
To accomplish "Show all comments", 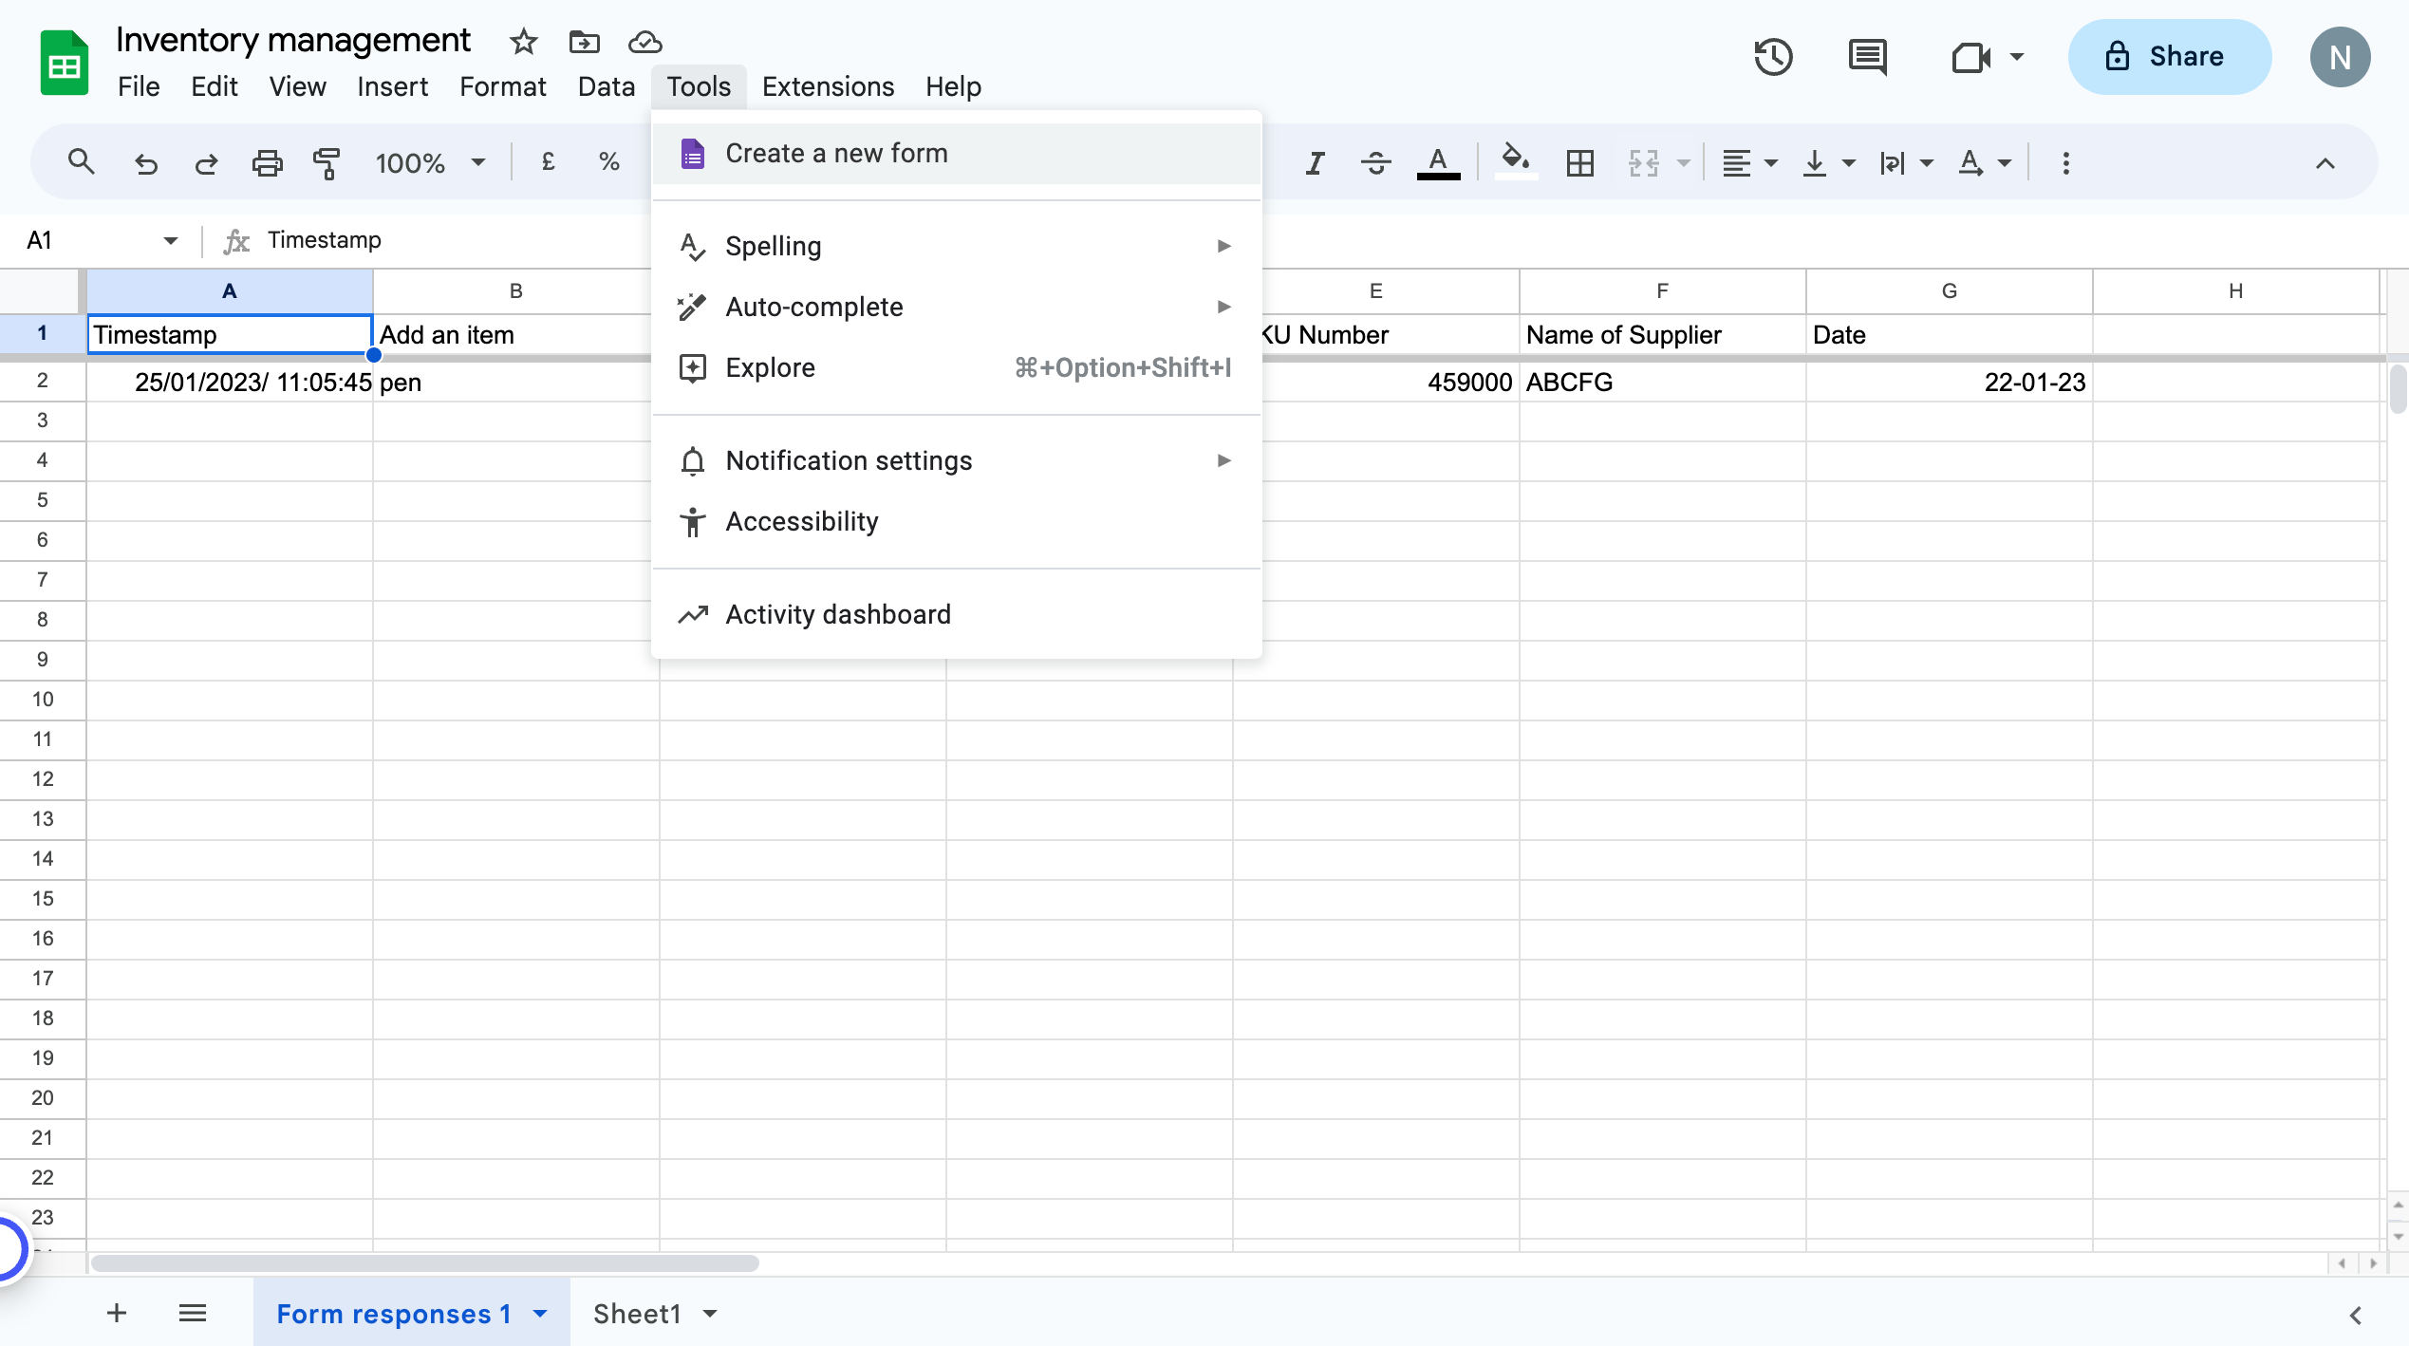I will coord(1867,57).
